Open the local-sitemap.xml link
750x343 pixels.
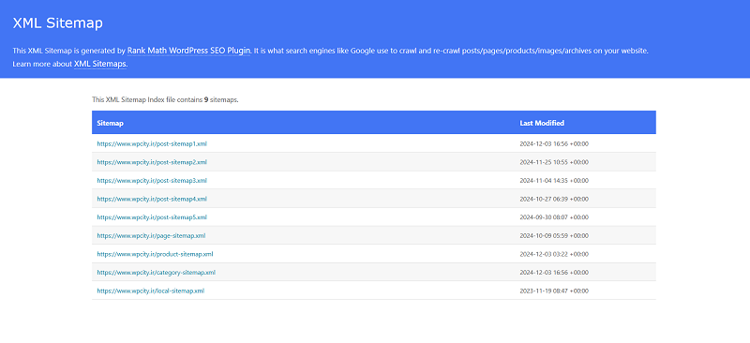pyautogui.click(x=151, y=291)
